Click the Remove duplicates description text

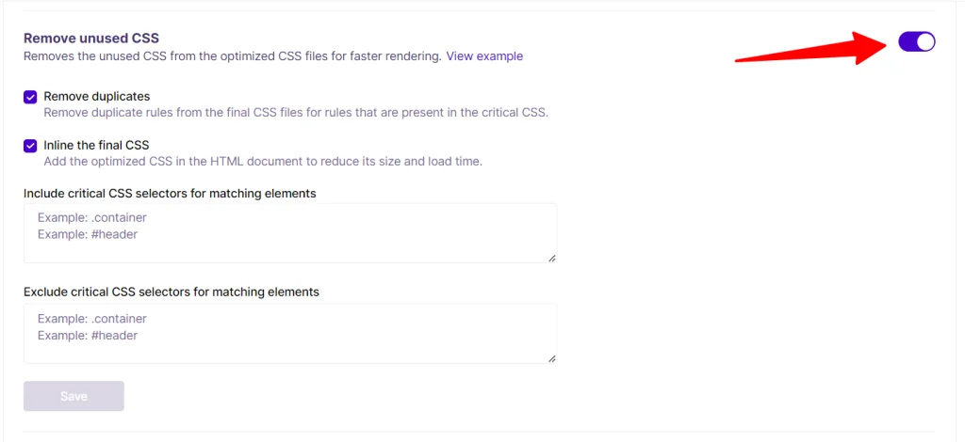pos(296,112)
